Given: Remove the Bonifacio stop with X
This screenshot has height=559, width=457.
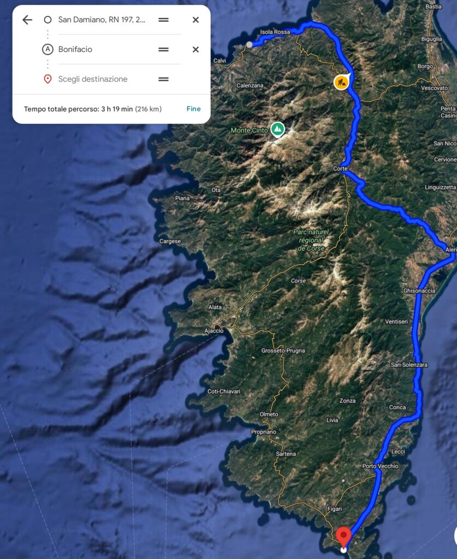Looking at the screenshot, I should click(195, 50).
